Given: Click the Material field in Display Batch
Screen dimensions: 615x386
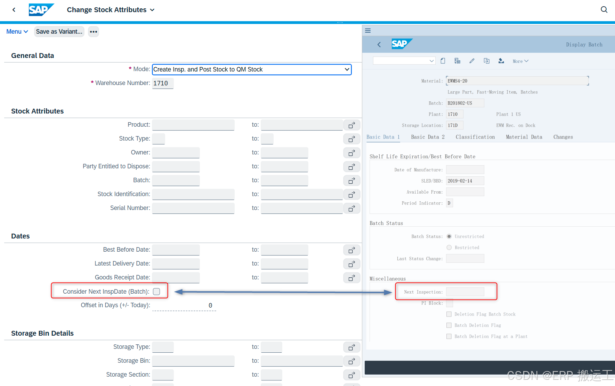Looking at the screenshot, I should click(517, 81).
